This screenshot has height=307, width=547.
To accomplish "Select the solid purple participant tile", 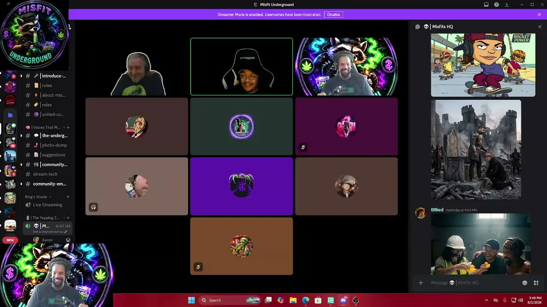I will (x=241, y=186).
